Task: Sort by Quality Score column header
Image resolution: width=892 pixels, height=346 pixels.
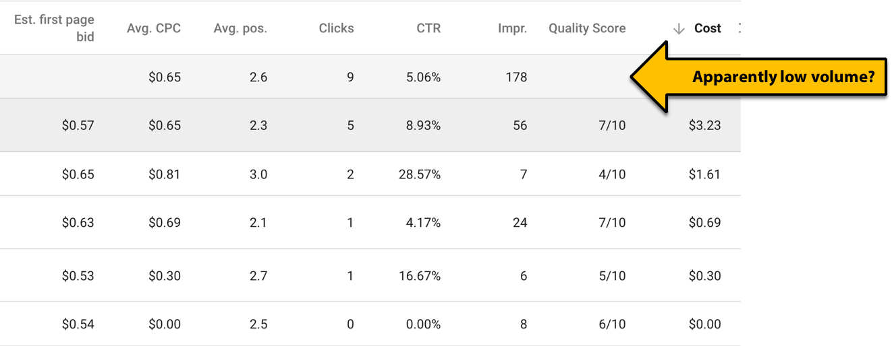Action: [587, 28]
